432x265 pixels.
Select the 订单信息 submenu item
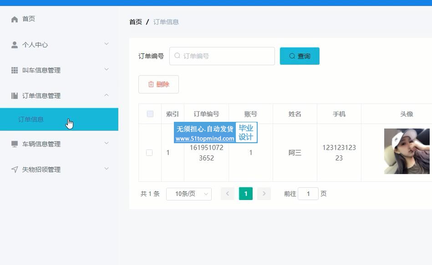click(59, 120)
